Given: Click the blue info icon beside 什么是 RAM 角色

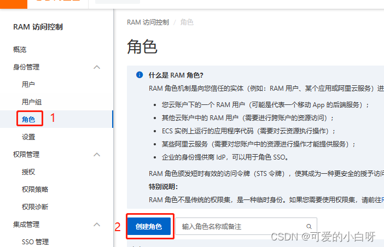Looking at the screenshot, I should 139,75.
